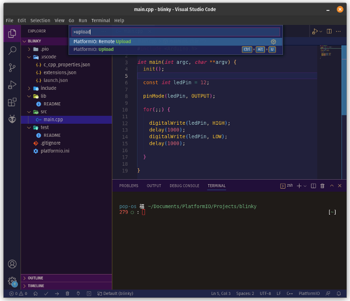Open the Source Control view
This screenshot has width=350, height=301.
pos(12,67)
